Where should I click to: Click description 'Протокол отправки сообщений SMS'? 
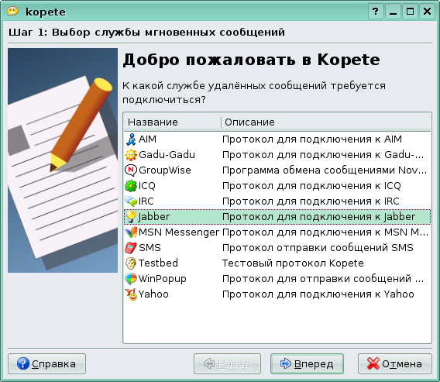click(x=318, y=248)
